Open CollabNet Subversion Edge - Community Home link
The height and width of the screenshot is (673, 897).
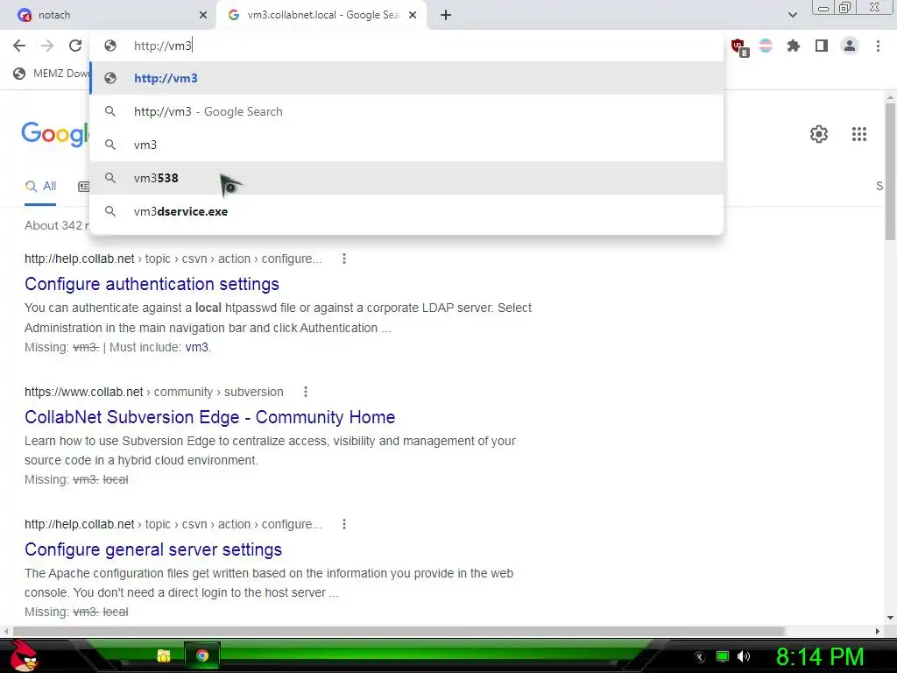click(x=209, y=417)
